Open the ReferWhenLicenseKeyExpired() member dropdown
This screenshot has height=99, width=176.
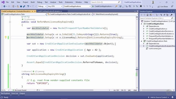pyautogui.click(x=116, y=14)
